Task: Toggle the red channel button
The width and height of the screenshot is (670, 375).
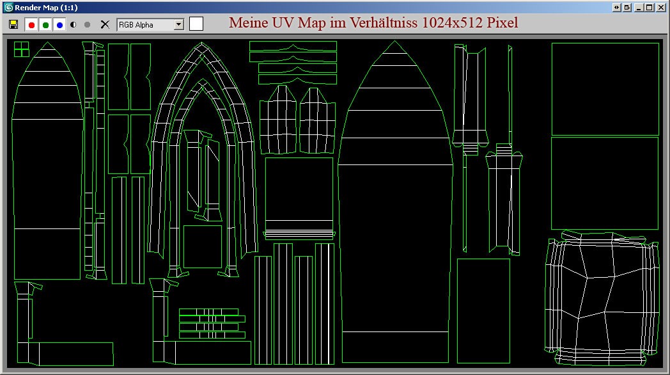Action: pos(31,25)
